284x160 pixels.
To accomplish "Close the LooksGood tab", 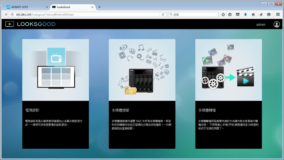I will [92, 7].
